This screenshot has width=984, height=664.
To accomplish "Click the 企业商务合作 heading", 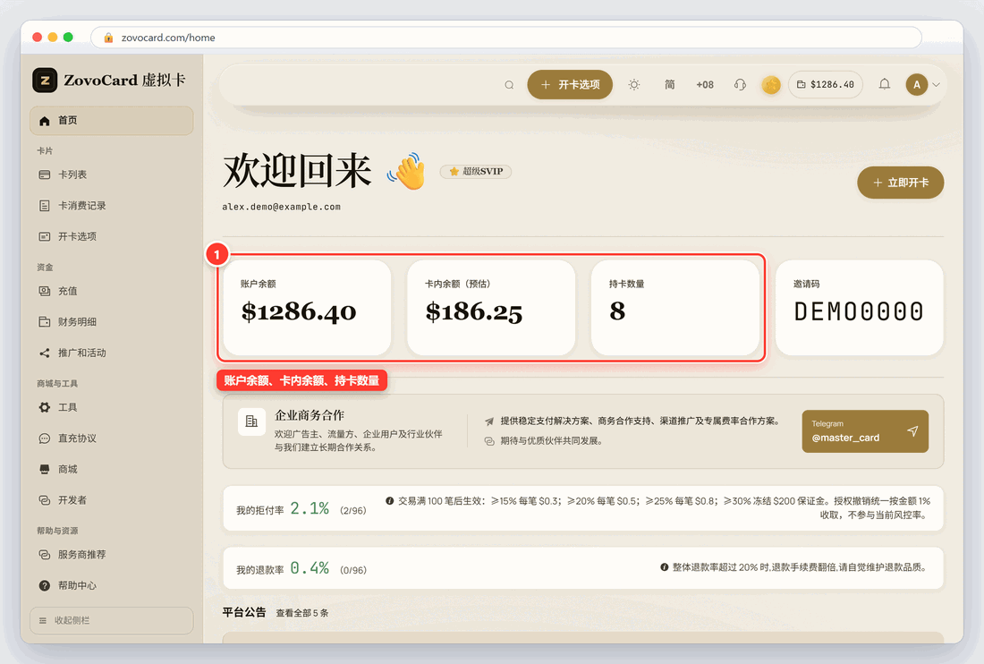I will click(310, 415).
